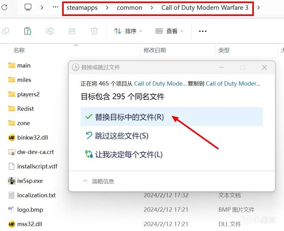Click the Share toolbar icon

tap(72, 31)
